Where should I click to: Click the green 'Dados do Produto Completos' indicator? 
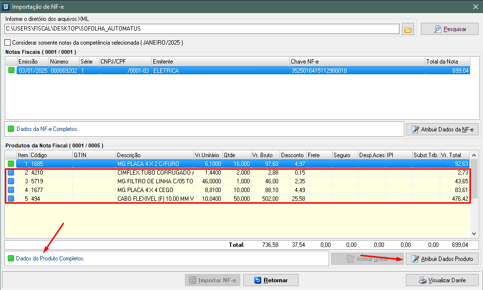coord(11,258)
